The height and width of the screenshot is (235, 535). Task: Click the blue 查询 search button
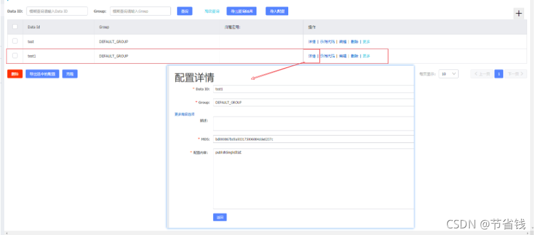point(185,11)
